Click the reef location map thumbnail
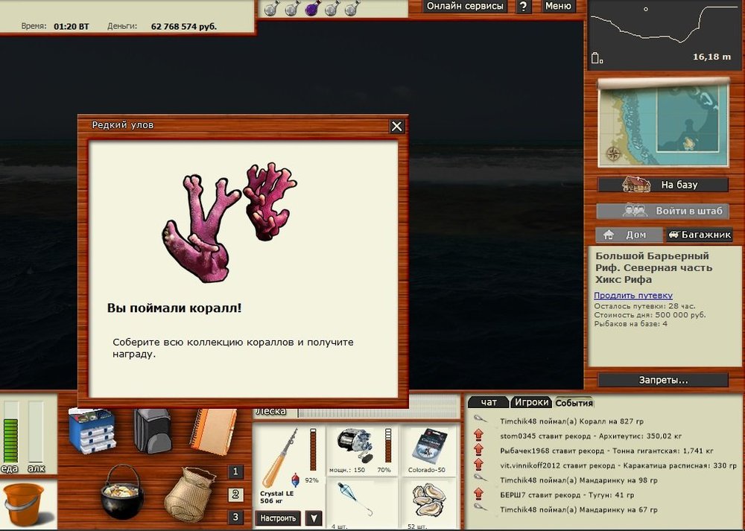Screen dimensions: 745x531 663,124
